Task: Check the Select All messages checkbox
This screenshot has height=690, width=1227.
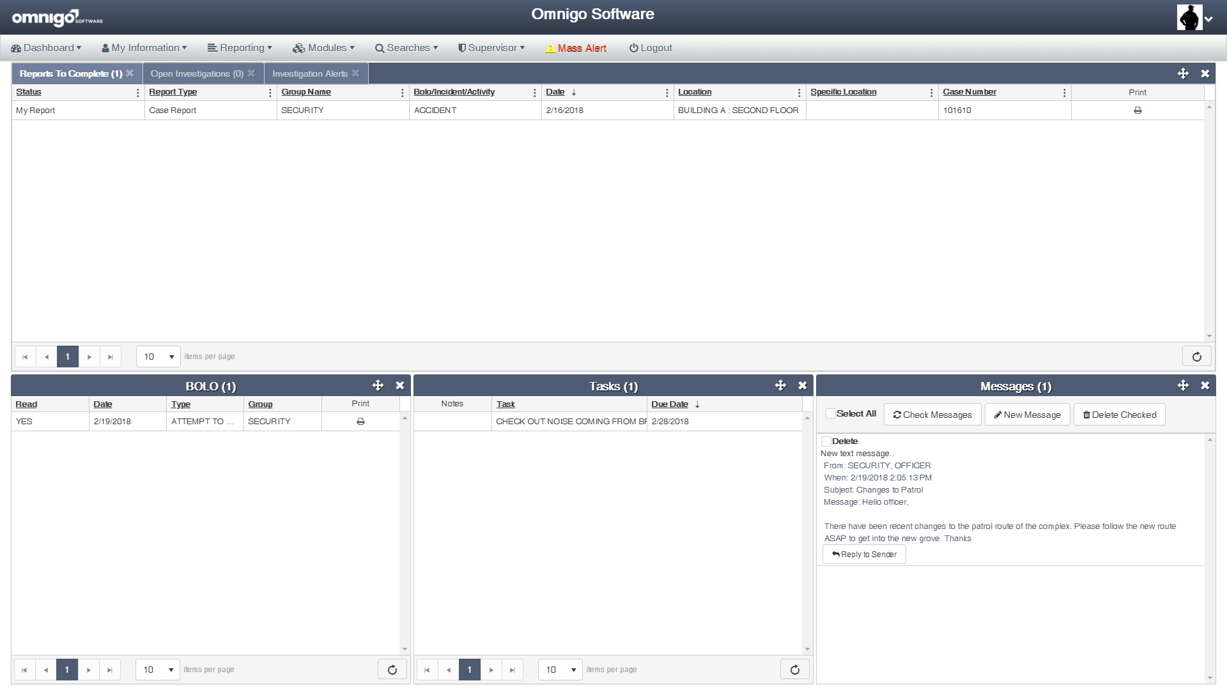Action: point(830,413)
